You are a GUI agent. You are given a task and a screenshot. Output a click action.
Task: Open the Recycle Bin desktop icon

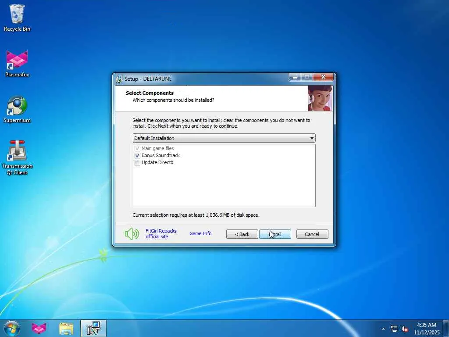tap(17, 18)
